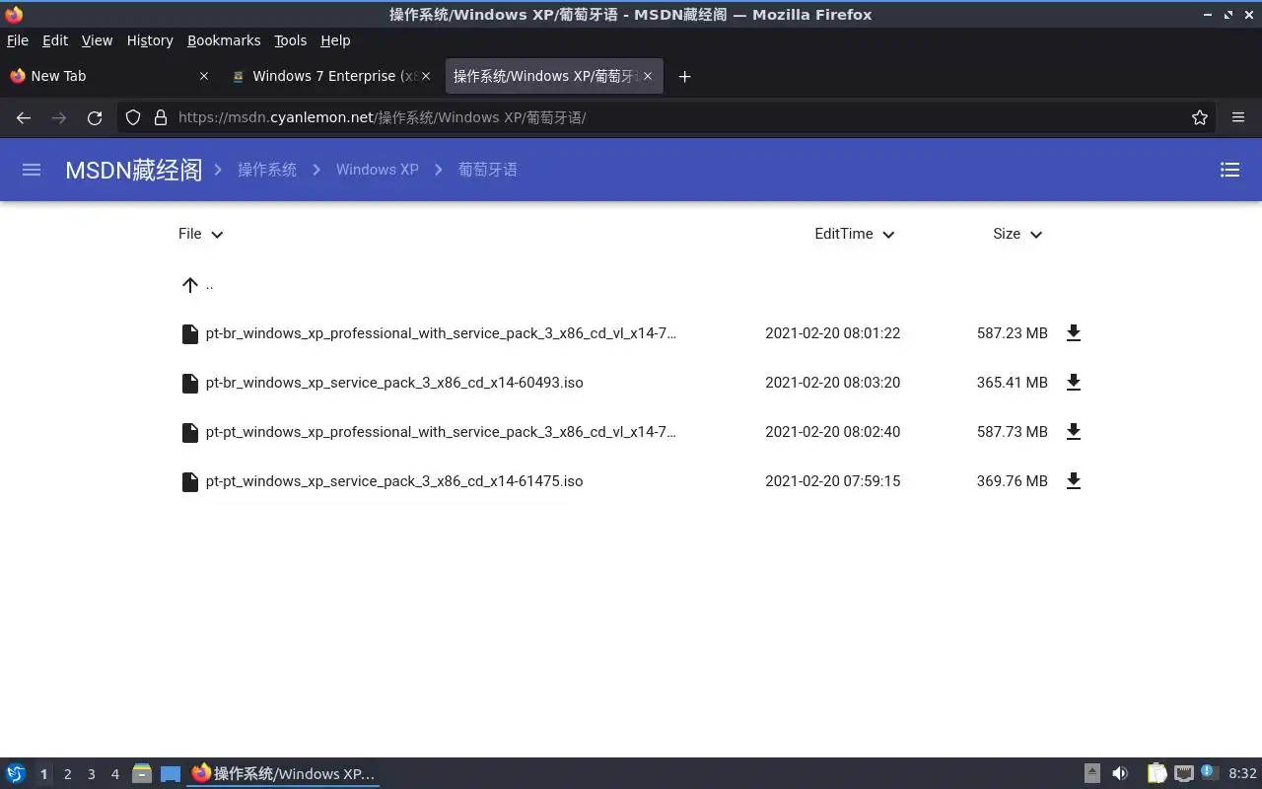Open Windows XP breadcrumb link
This screenshot has height=789, width=1262.
pyautogui.click(x=378, y=170)
